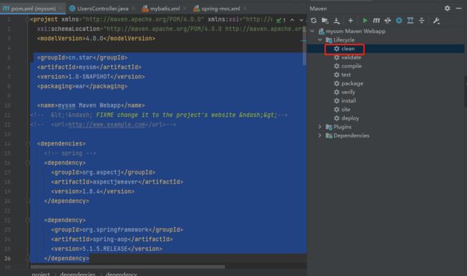Close the pom.xml tab

pos(61,9)
